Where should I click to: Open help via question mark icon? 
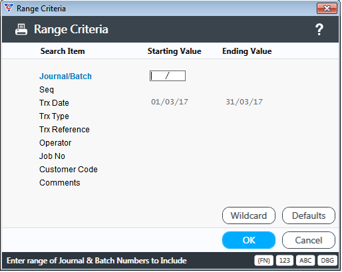tap(319, 29)
